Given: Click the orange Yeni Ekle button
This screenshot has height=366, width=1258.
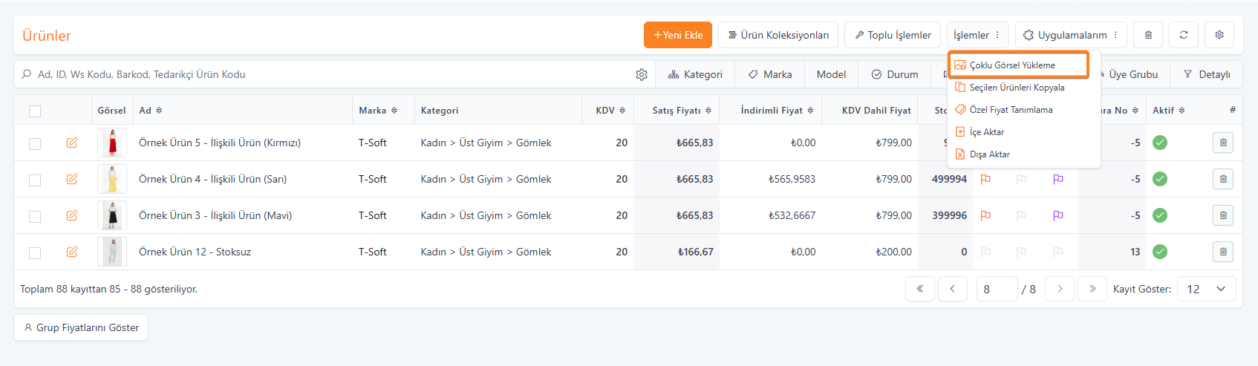Looking at the screenshot, I should point(677,35).
